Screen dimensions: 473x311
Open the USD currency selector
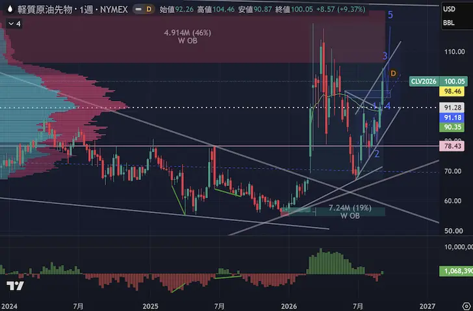click(x=449, y=9)
